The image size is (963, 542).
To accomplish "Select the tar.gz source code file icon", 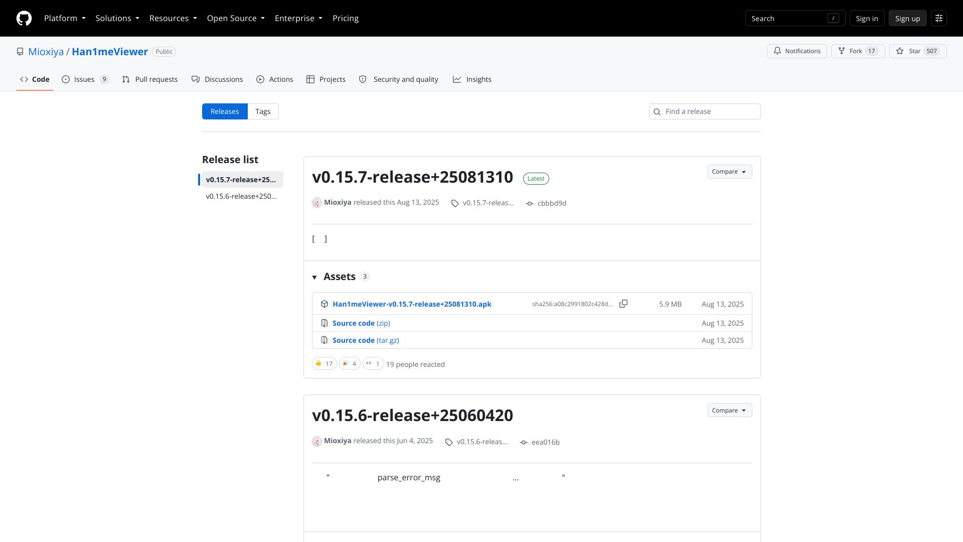I will [x=325, y=340].
